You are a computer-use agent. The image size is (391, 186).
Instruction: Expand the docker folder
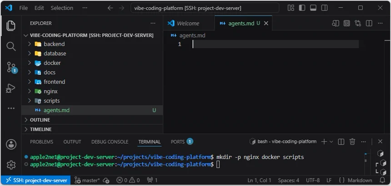click(92, 63)
